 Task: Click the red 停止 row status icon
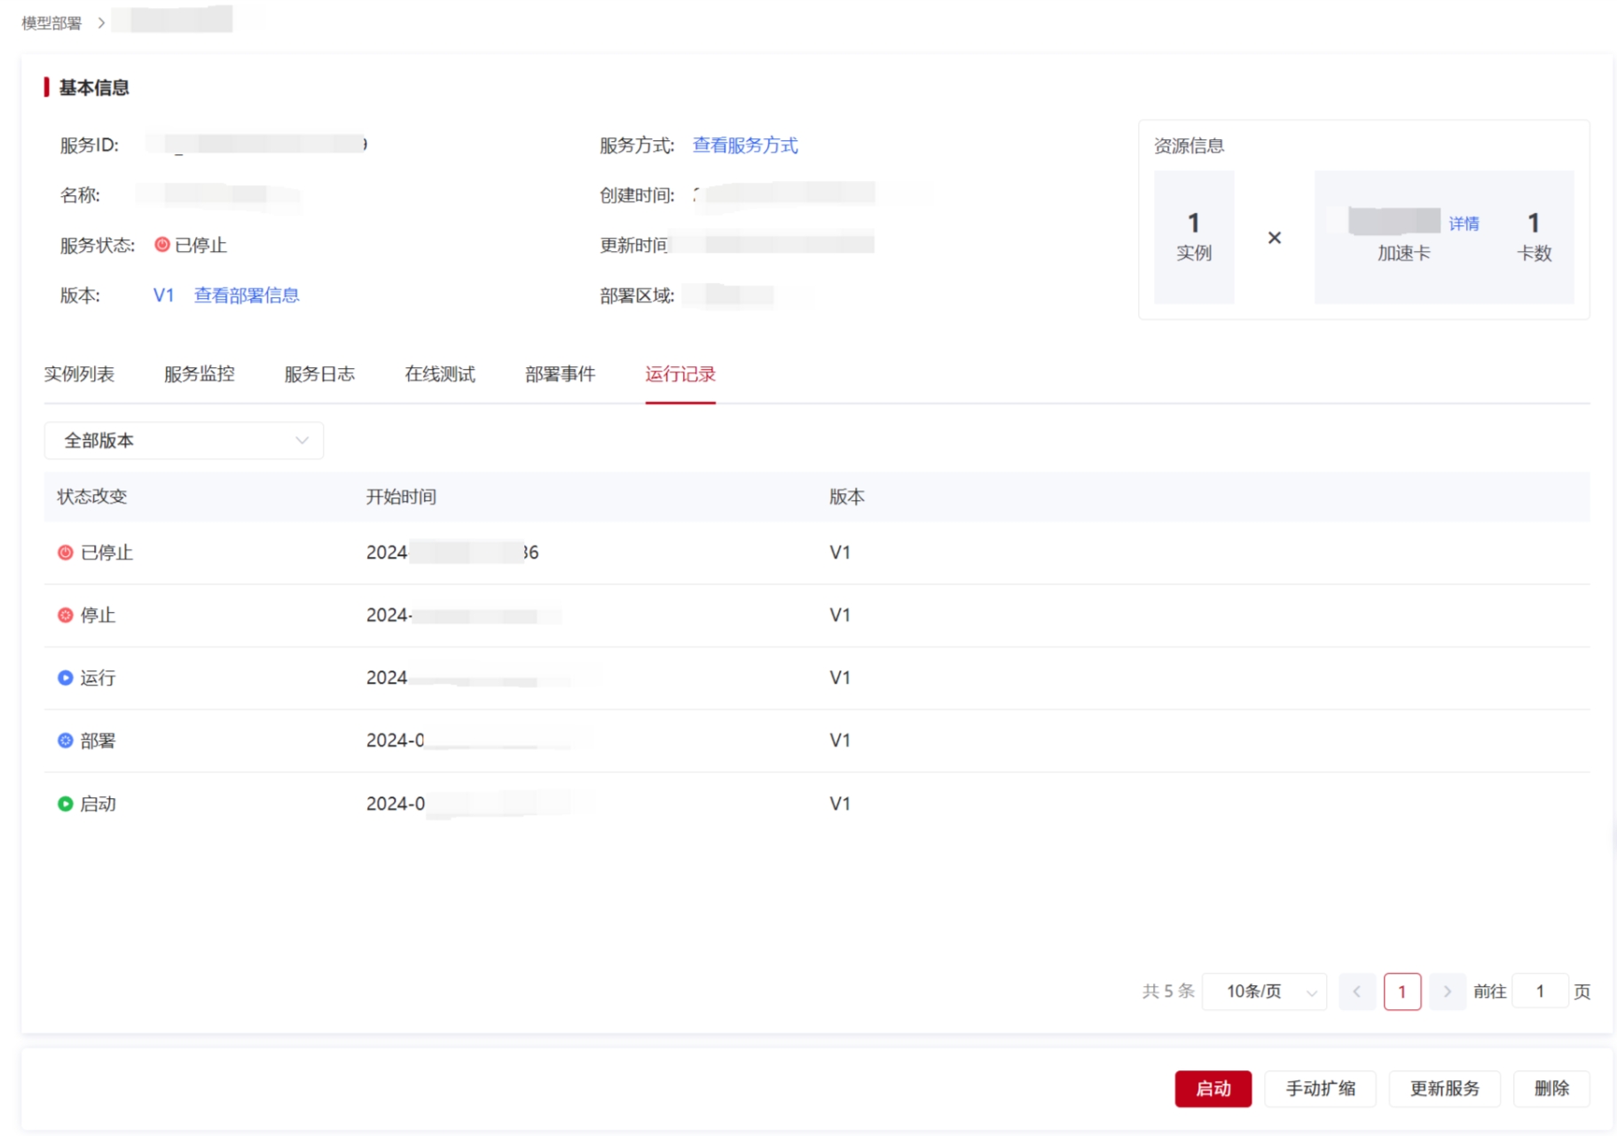[x=66, y=615]
